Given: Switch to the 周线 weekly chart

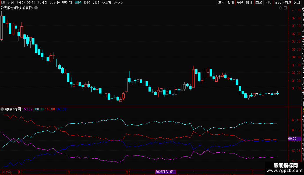Looking at the screenshot, I should [x=87, y=2].
